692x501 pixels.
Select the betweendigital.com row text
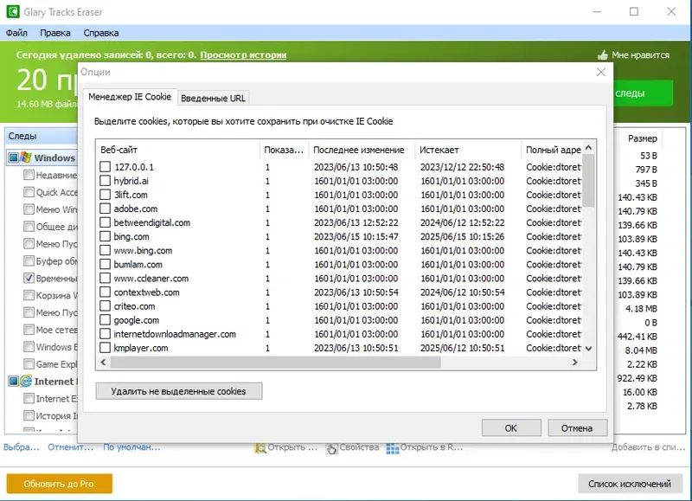coord(152,222)
